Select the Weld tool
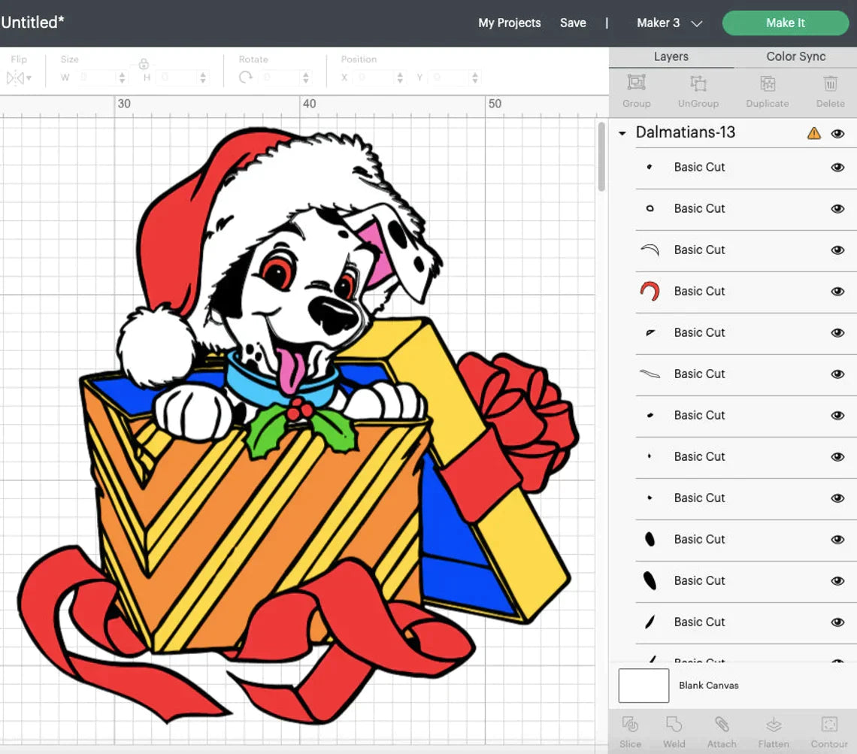Viewport: 857px width, 754px height. 674,725
